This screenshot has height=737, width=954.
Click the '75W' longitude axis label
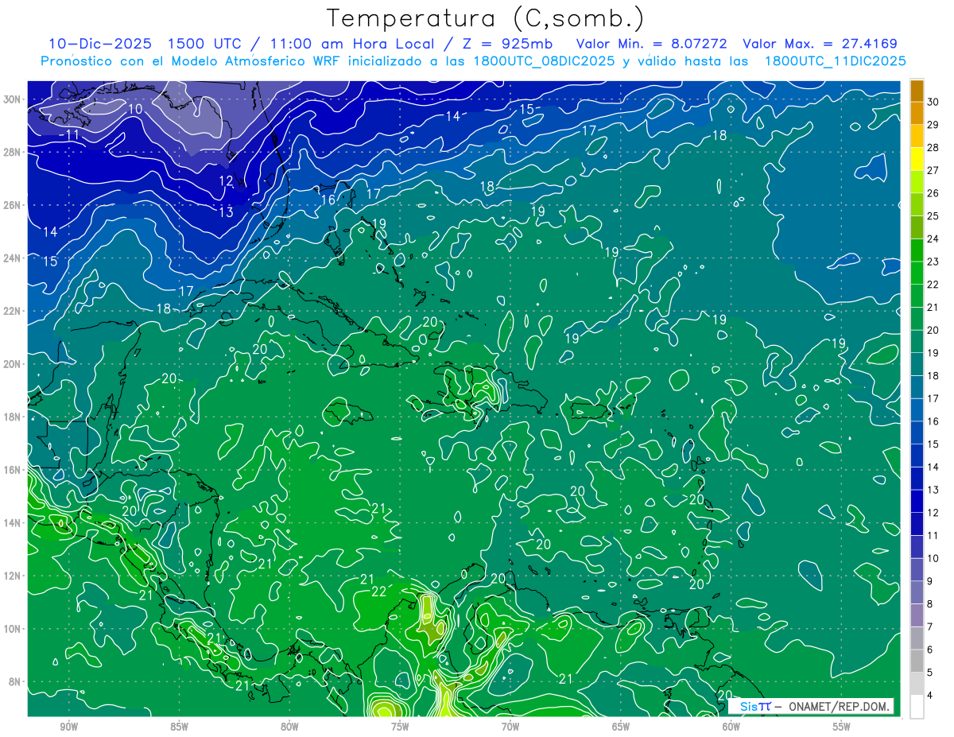coord(400,726)
